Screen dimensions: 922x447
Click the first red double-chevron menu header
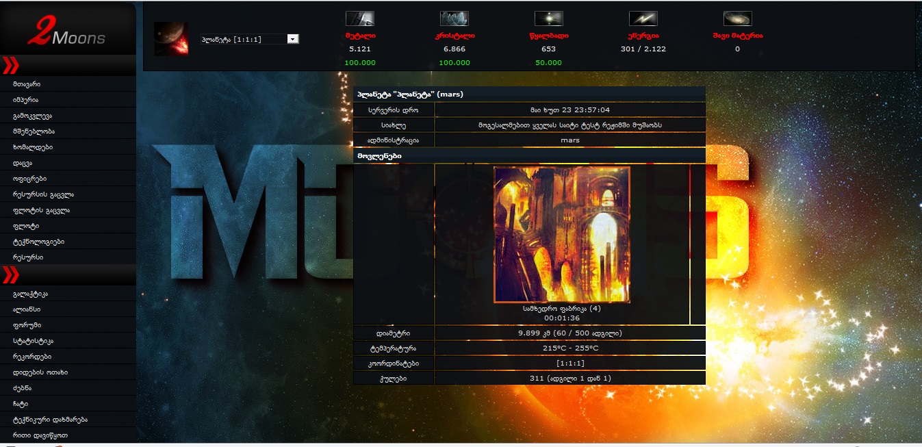coord(68,66)
